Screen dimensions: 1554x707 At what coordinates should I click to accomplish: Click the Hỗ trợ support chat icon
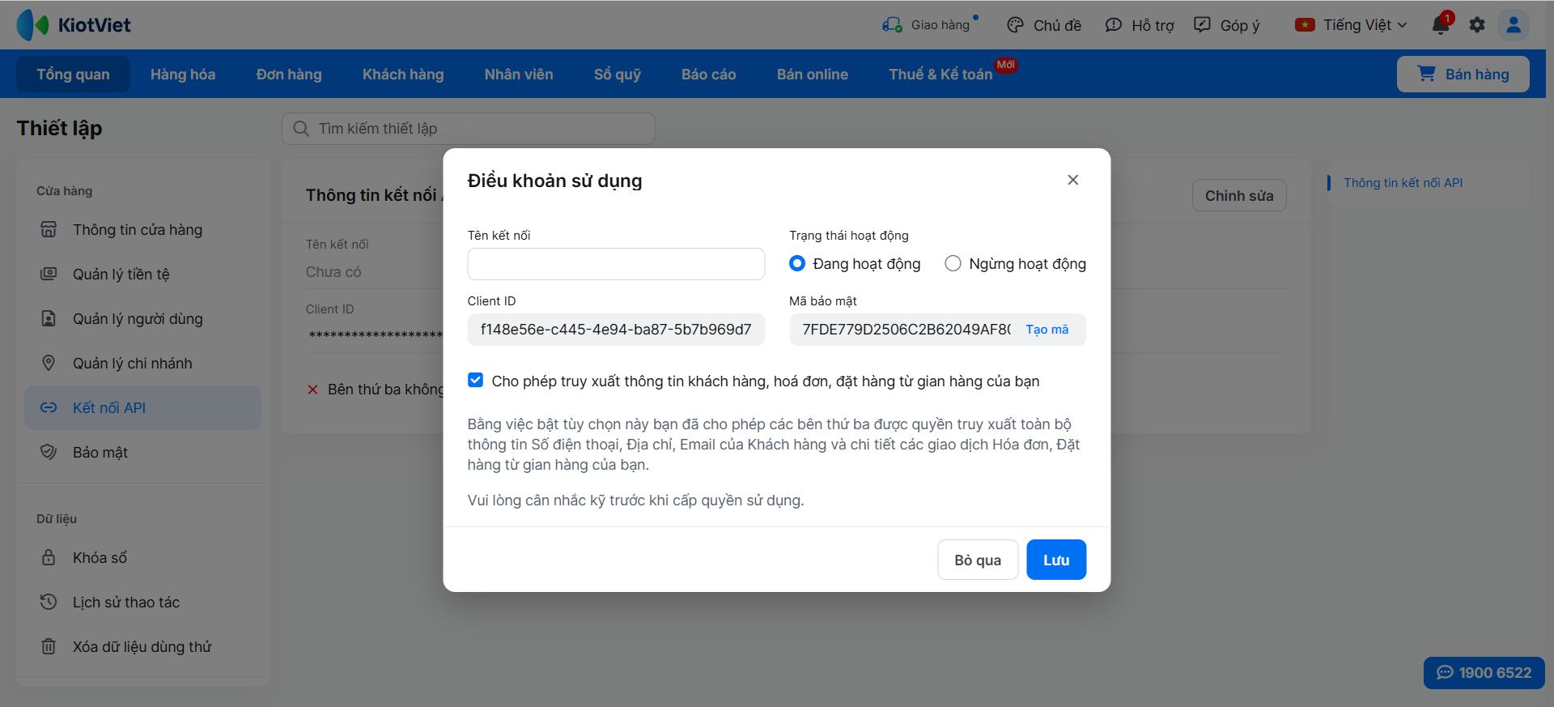pos(1114,25)
